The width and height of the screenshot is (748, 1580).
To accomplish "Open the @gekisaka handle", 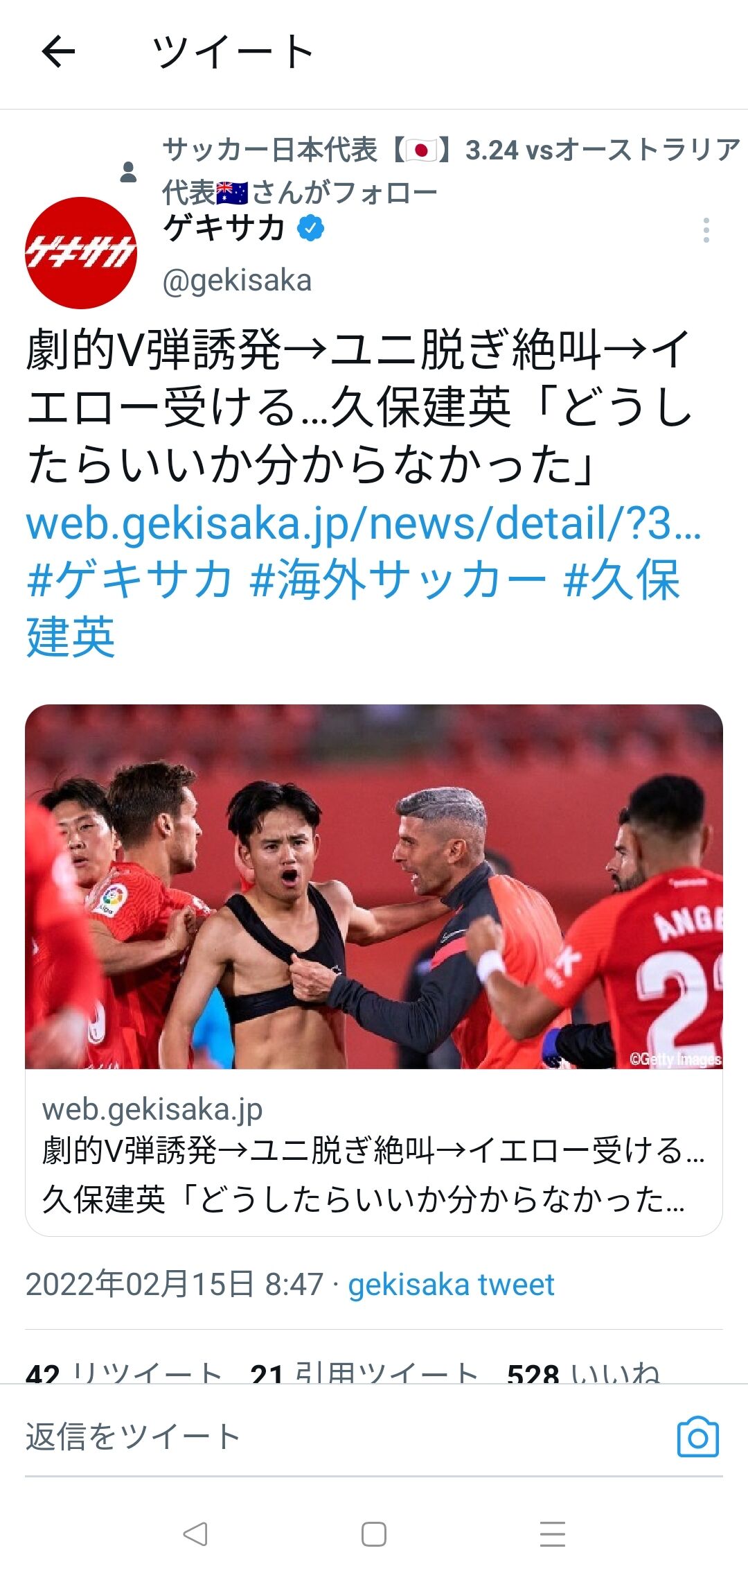I will (237, 281).
